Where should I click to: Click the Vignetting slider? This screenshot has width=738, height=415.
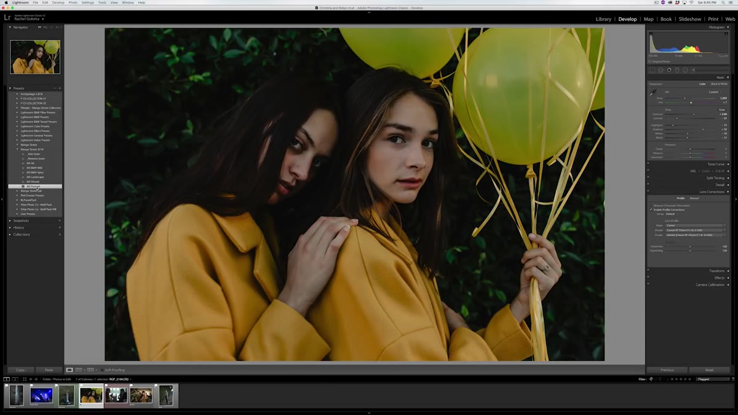click(x=690, y=250)
